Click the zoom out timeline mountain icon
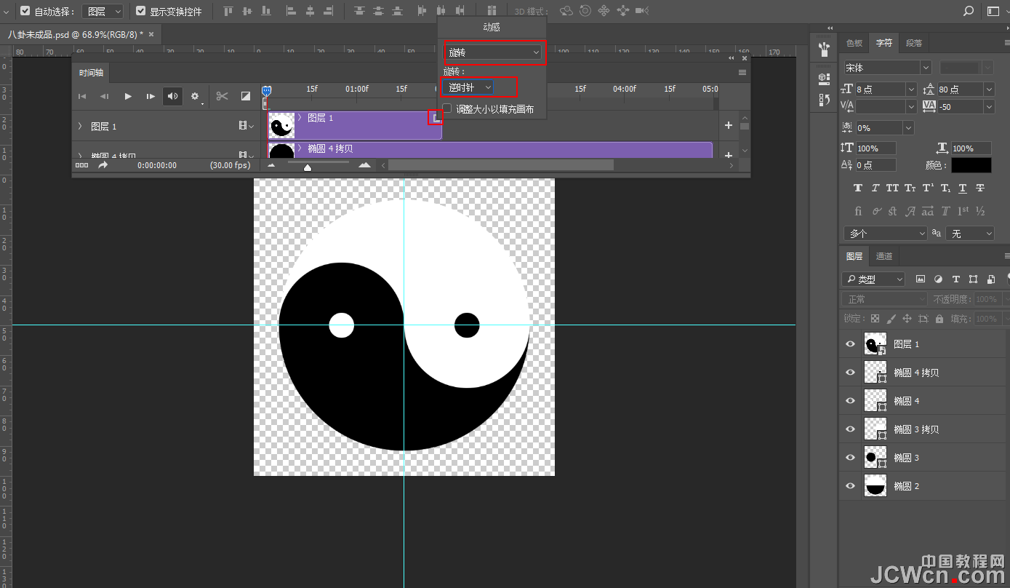The height and width of the screenshot is (588, 1010). point(271,165)
